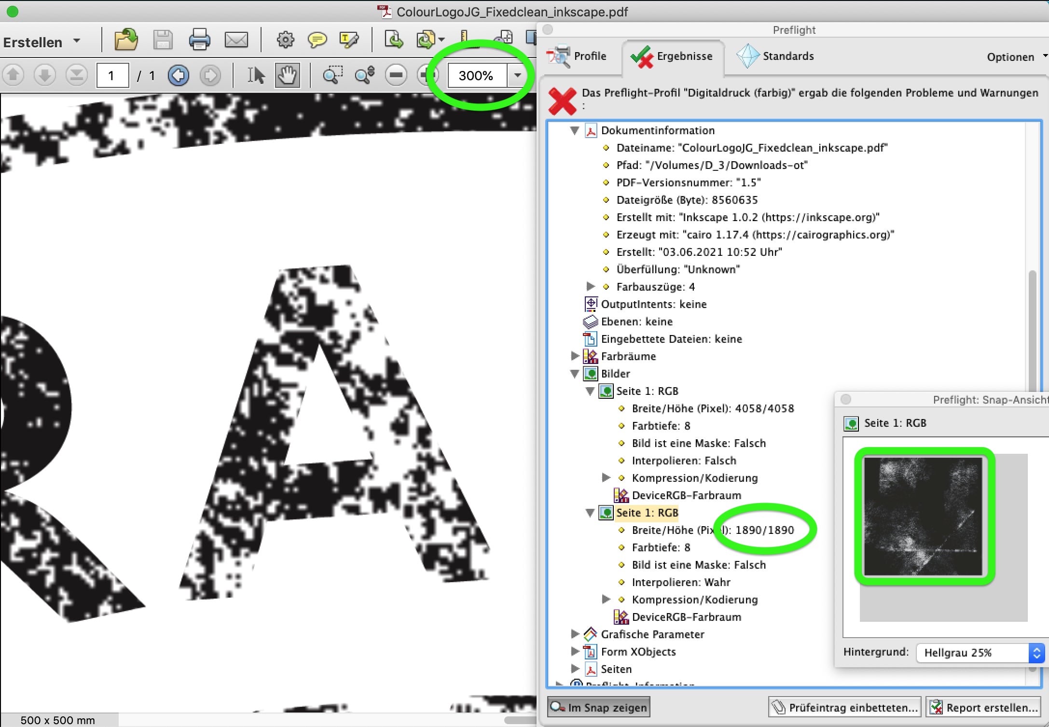Save the document with the floppy disk icon
This screenshot has width=1049, height=727.
pos(163,40)
